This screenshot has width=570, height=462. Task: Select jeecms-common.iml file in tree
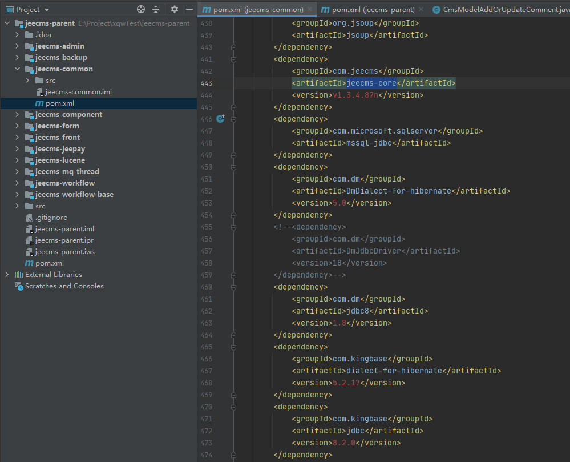tap(78, 92)
